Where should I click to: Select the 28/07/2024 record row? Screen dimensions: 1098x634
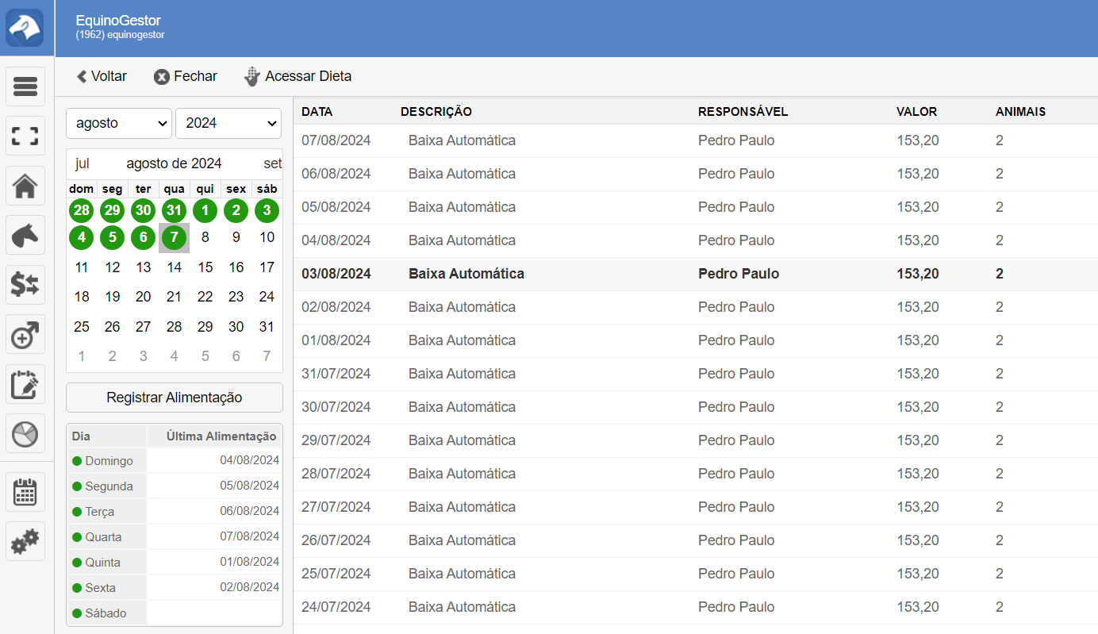[696, 474]
